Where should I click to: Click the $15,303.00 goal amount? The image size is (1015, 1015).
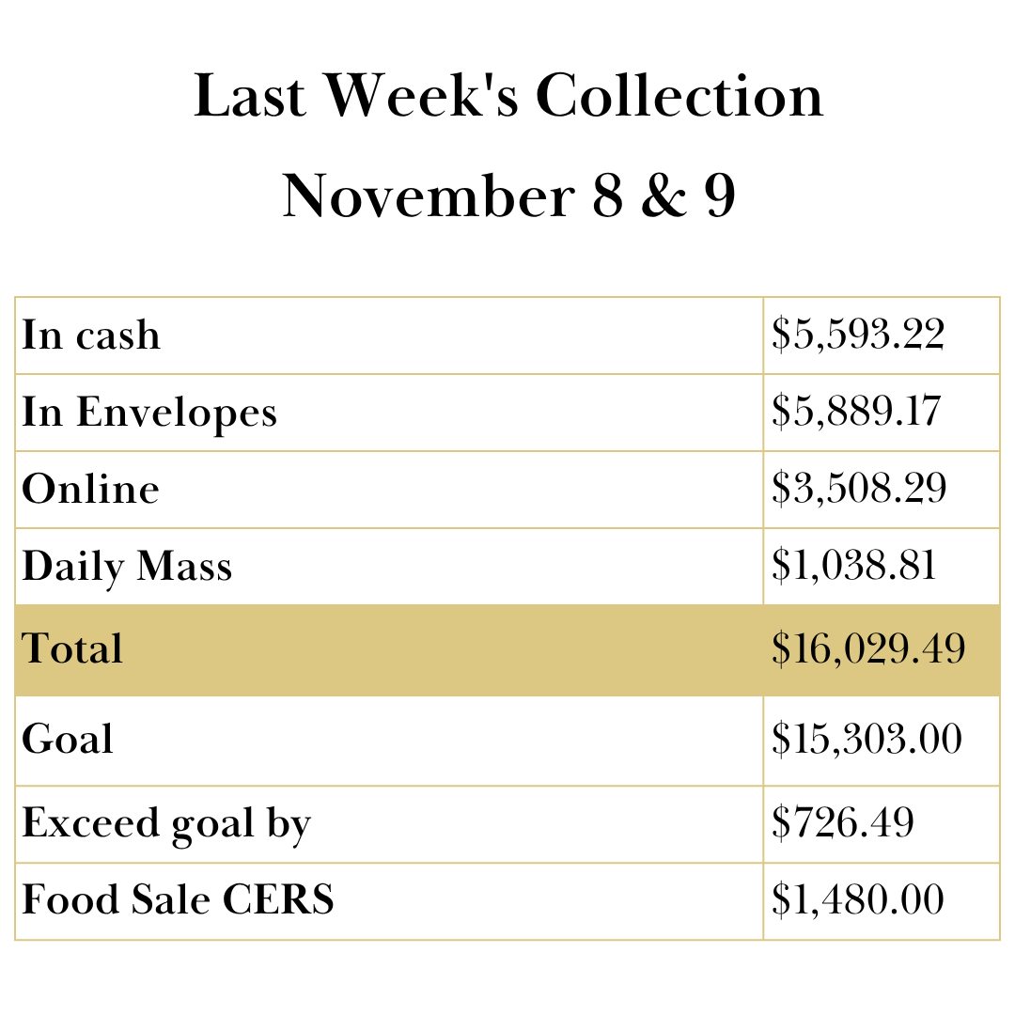coord(867,740)
